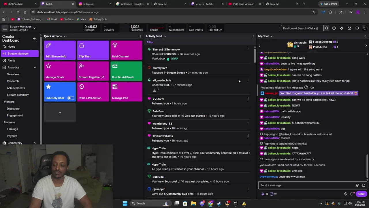Open options for TheresStillTomorrow cheer event
The height and width of the screenshot is (208, 369).
coord(248,49)
